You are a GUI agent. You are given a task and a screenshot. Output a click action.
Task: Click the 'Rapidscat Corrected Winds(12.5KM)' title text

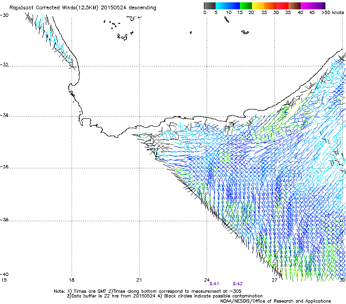point(54,8)
